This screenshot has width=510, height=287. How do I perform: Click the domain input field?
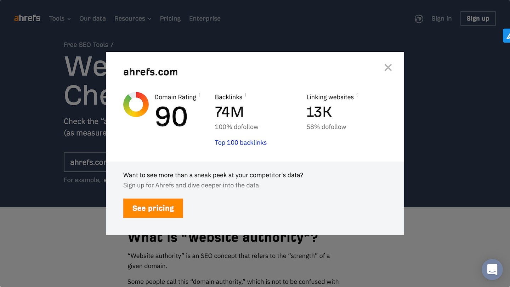pyautogui.click(x=85, y=162)
